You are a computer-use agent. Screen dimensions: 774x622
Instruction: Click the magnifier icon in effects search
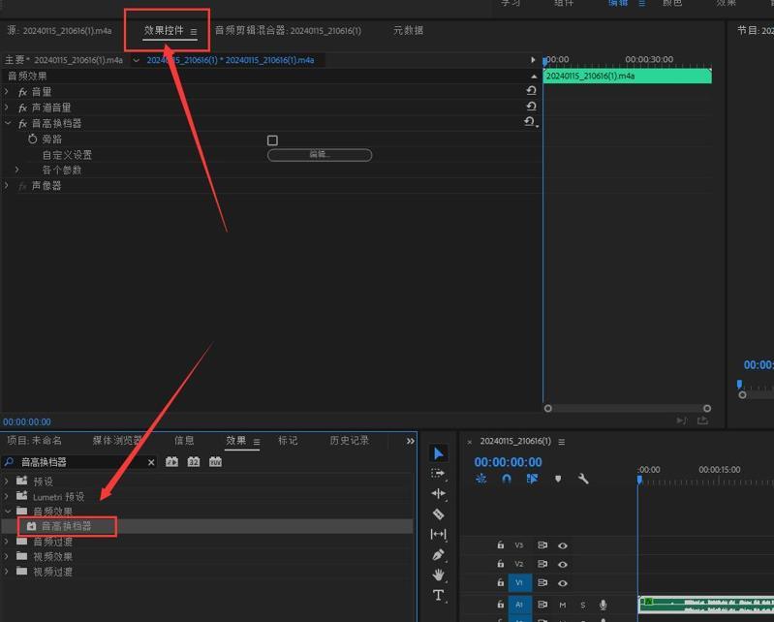click(x=9, y=462)
